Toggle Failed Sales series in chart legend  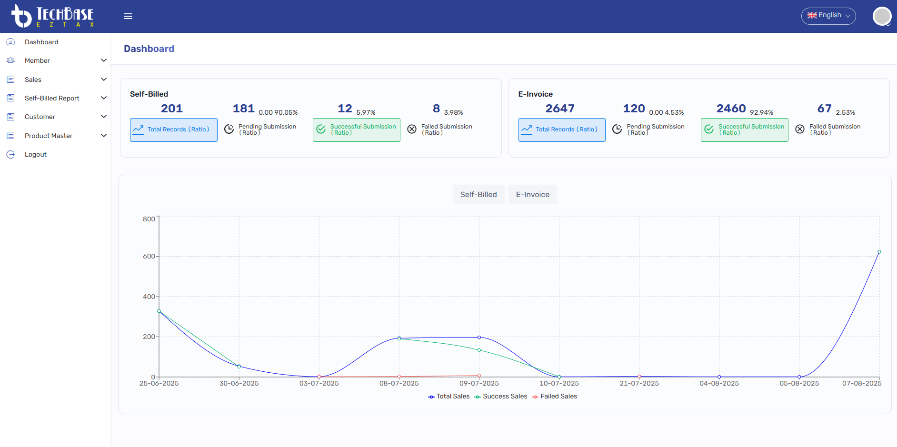coord(555,397)
